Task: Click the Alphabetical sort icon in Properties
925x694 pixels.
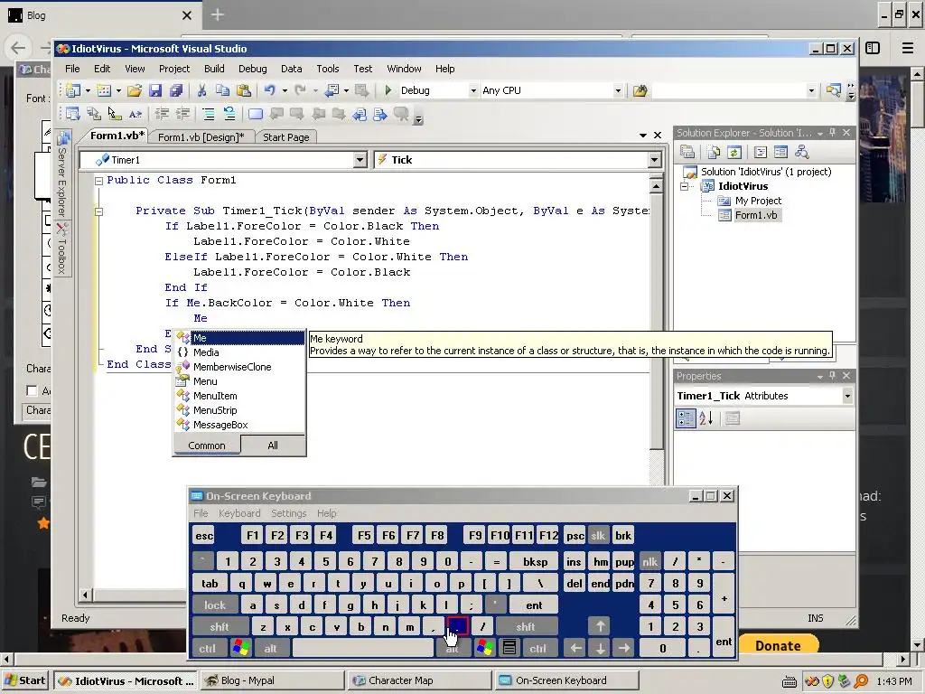Action: (x=706, y=418)
